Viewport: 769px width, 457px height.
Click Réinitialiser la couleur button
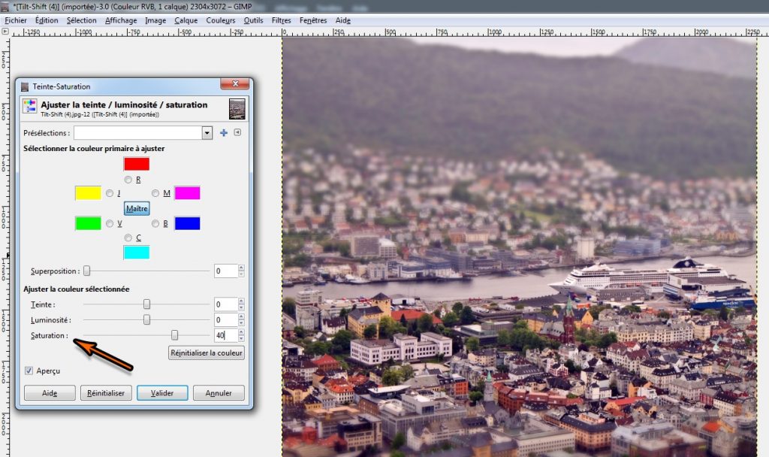coord(207,353)
